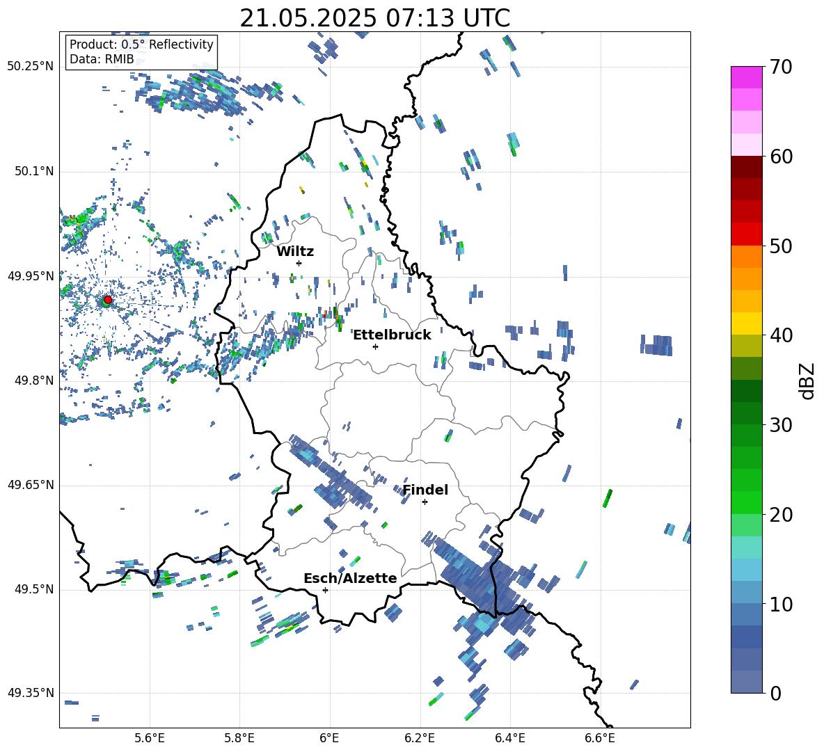
Task: Click the colorbar tick value 50
Action: [x=781, y=246]
